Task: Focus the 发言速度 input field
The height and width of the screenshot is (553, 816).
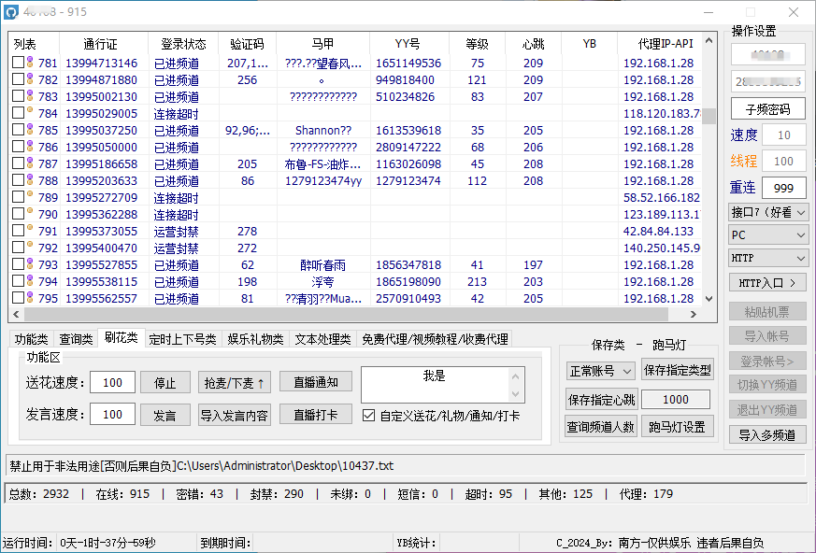Action: 112,414
